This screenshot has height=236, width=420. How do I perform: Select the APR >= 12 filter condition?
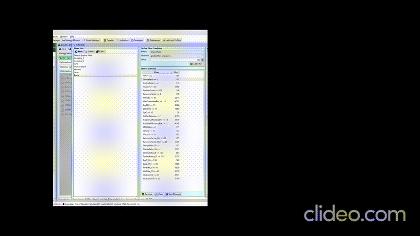point(173,76)
